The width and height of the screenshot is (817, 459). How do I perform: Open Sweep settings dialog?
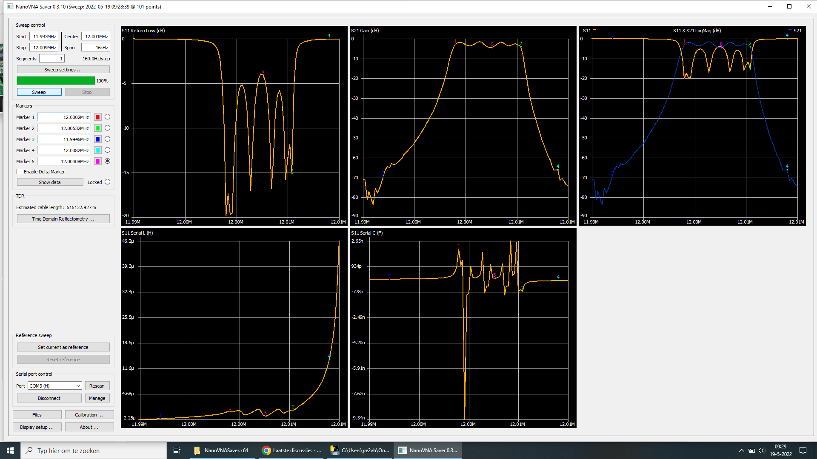(63, 69)
